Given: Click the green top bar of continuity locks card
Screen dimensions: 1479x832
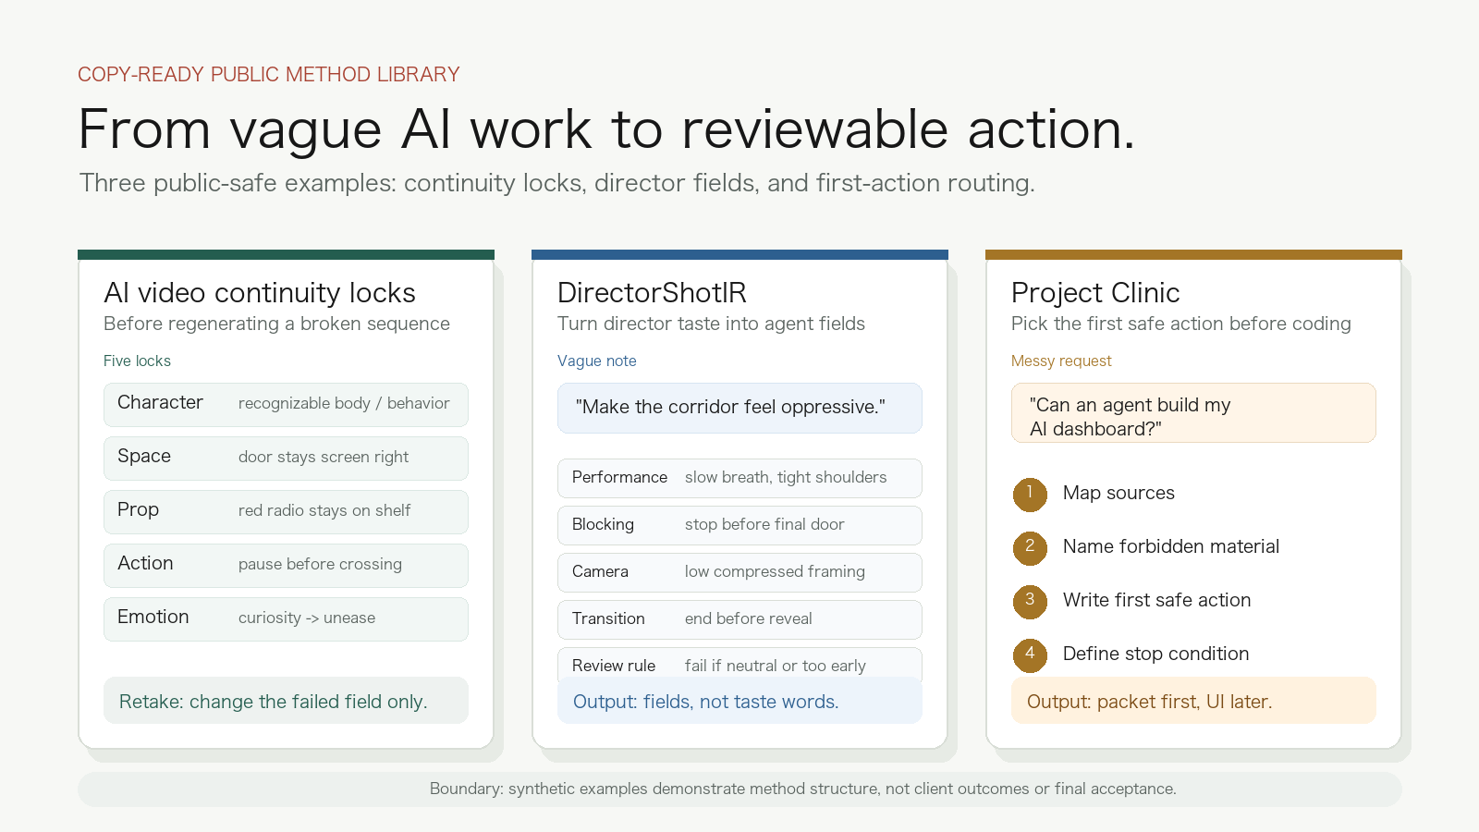Looking at the screenshot, I should click(286, 254).
